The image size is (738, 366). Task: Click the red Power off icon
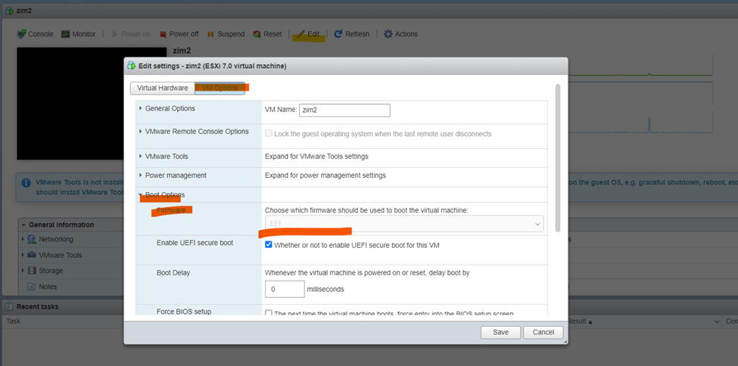point(163,34)
